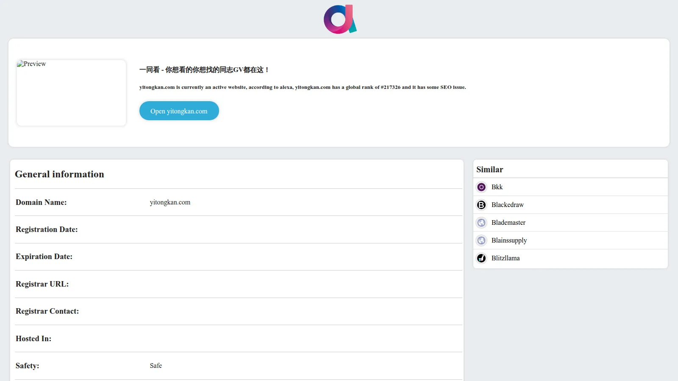This screenshot has height=381, width=678.
Task: Click the yitongkan.com domain name value
Action: (170, 202)
